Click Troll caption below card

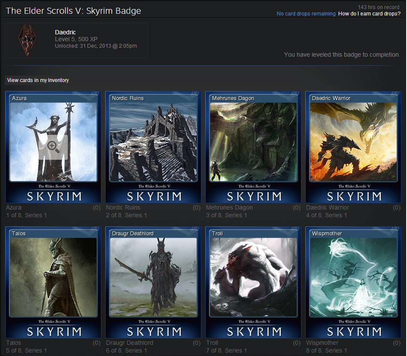click(212, 343)
